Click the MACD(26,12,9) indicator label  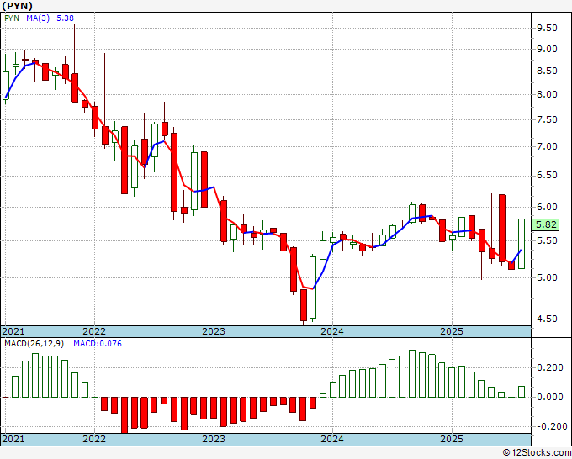[x=34, y=344]
